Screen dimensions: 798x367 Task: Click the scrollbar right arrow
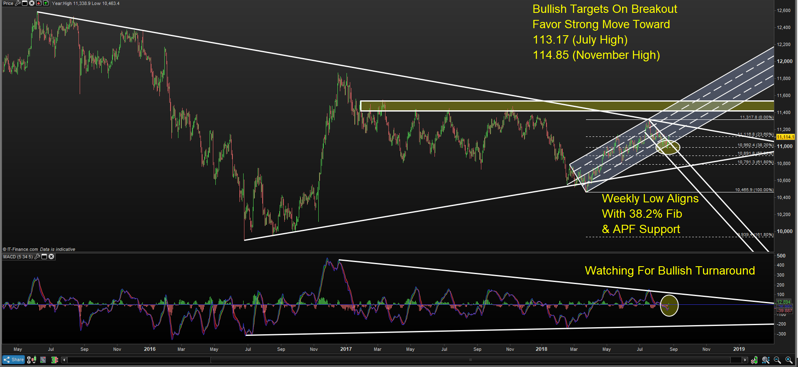[x=745, y=360]
